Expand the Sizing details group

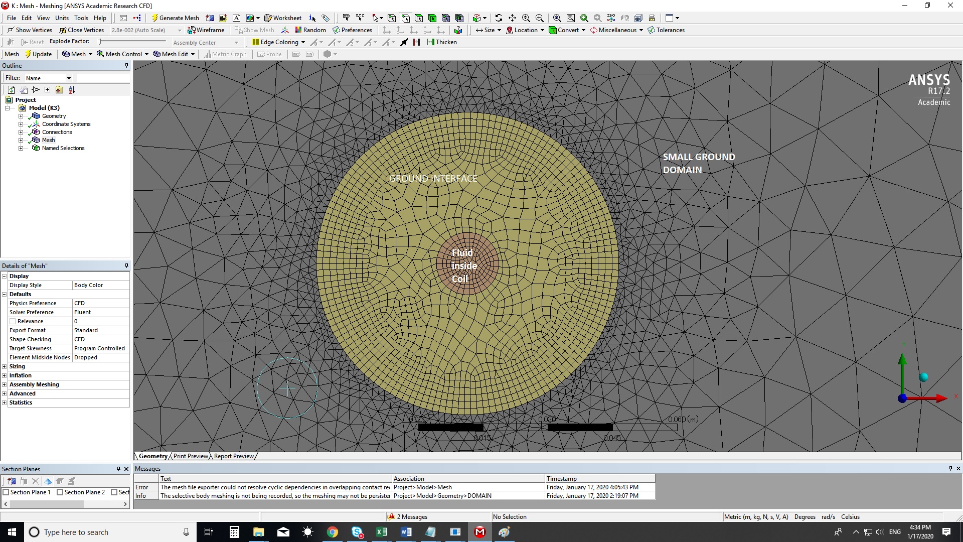coord(5,366)
